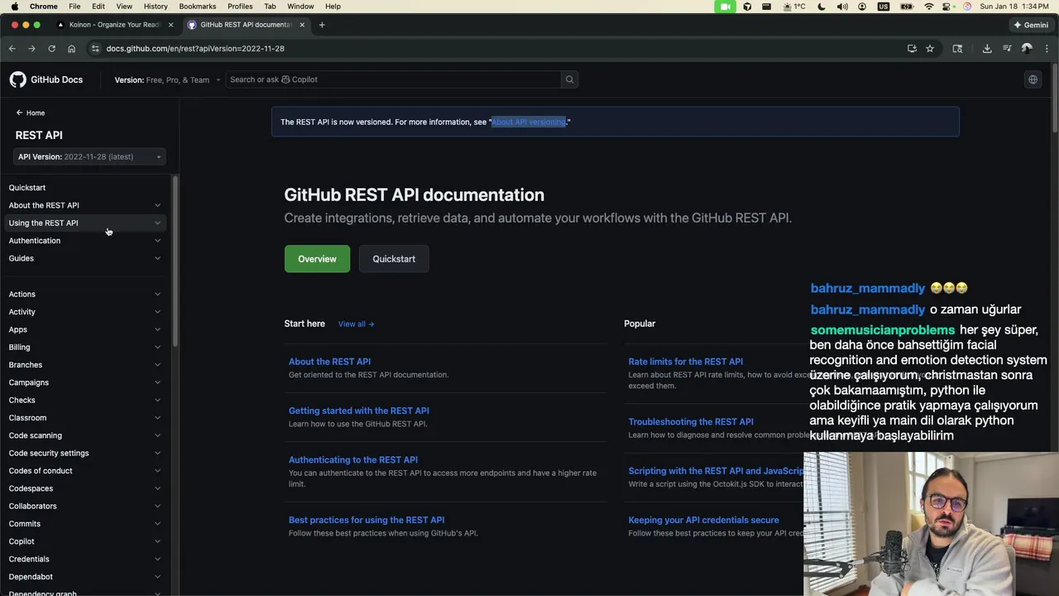Click the GitHub Octocat logo
This screenshot has width=1059, height=596.
[17, 79]
